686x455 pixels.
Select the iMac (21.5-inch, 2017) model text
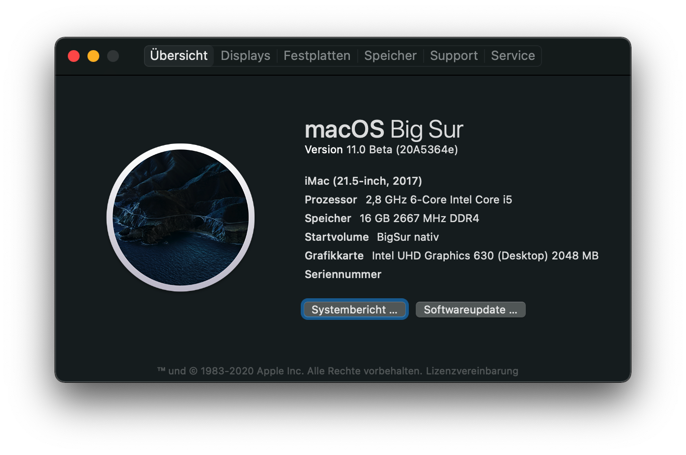tap(363, 181)
